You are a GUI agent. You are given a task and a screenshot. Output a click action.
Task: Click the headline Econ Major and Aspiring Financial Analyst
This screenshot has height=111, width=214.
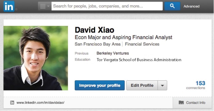point(124,38)
